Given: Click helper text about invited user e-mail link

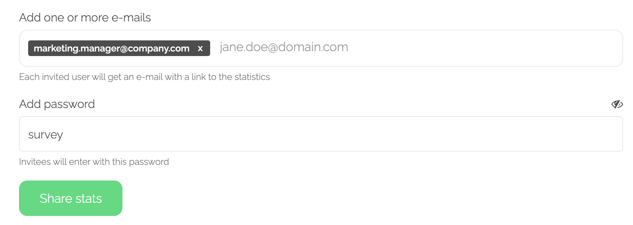Looking at the screenshot, I should [144, 77].
